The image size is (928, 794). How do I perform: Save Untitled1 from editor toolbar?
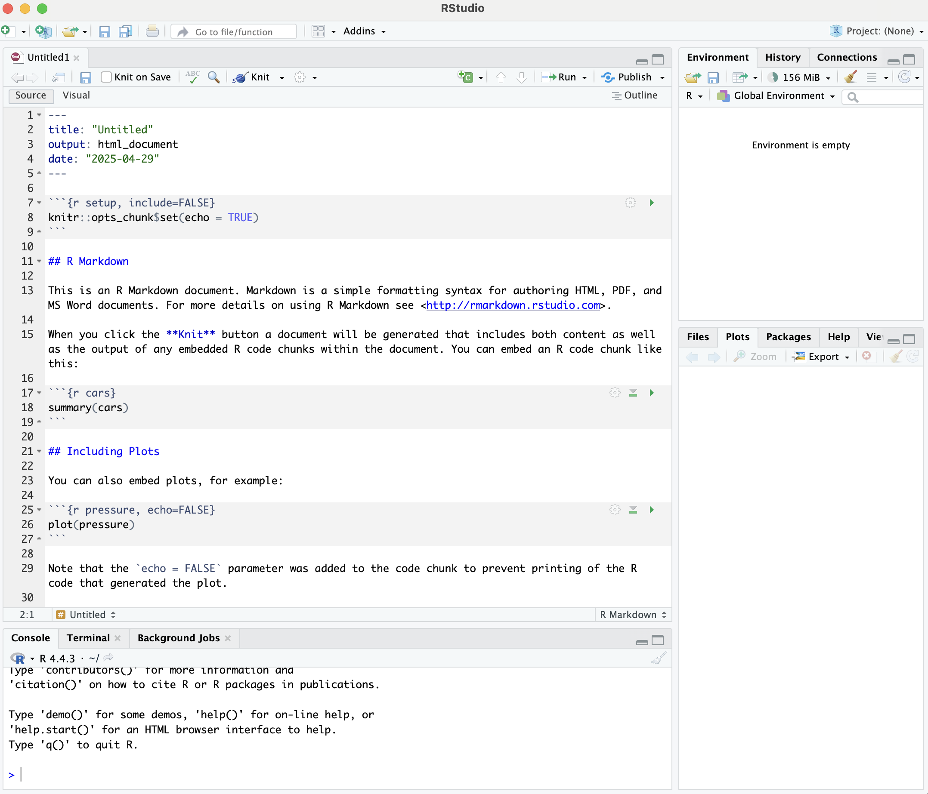tap(86, 77)
